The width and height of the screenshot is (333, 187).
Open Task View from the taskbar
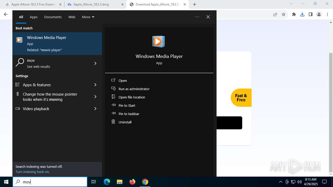(94, 182)
